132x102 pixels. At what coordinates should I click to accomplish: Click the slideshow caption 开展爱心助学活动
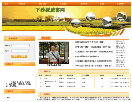coord(54,65)
